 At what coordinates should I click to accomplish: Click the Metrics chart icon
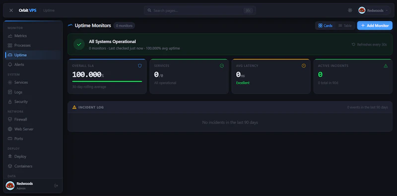pos(10,36)
